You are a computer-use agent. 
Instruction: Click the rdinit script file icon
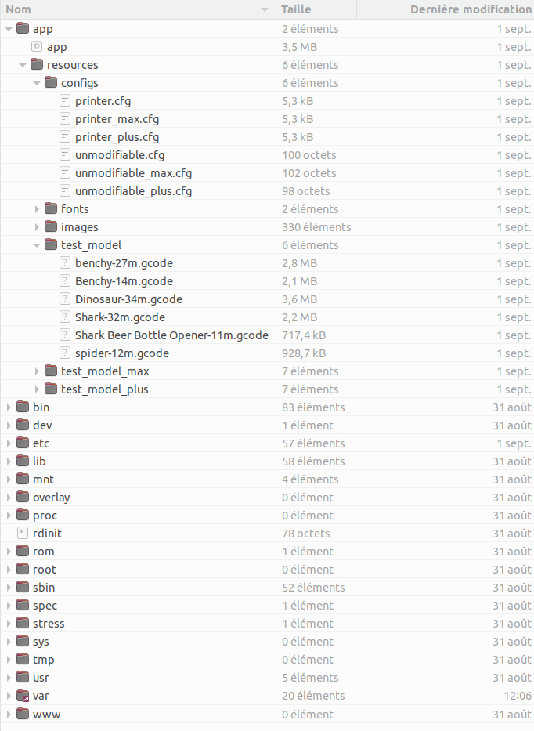coord(23,533)
